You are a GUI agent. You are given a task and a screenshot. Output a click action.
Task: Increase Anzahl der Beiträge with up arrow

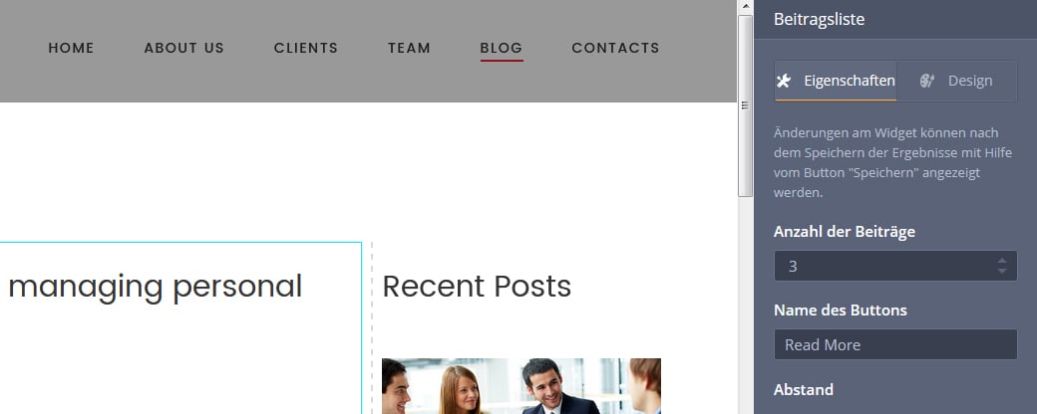(1002, 261)
